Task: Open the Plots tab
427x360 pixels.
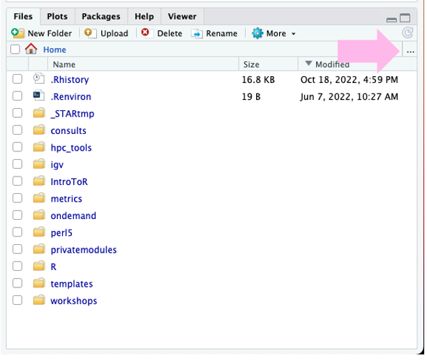Action: click(x=57, y=16)
